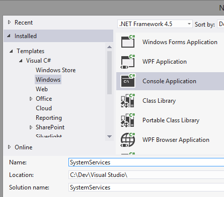Click the Class Library label
Image resolution: width=224 pixels, height=197 pixels.
[159, 101]
